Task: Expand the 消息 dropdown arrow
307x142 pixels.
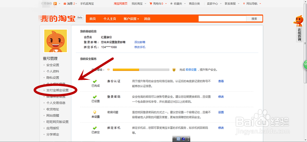Action: click(x=76, y=3)
